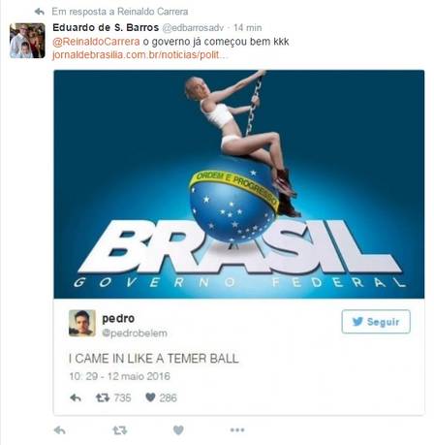Click the reply arrow inside pedro's embedded tweet
Screen dimensions: 434x445
(76, 397)
